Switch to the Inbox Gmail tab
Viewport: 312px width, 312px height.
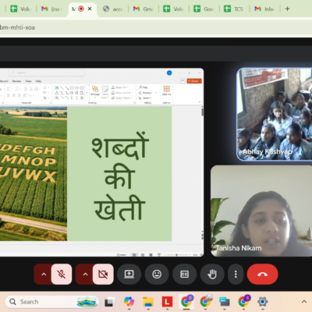tap(265, 9)
